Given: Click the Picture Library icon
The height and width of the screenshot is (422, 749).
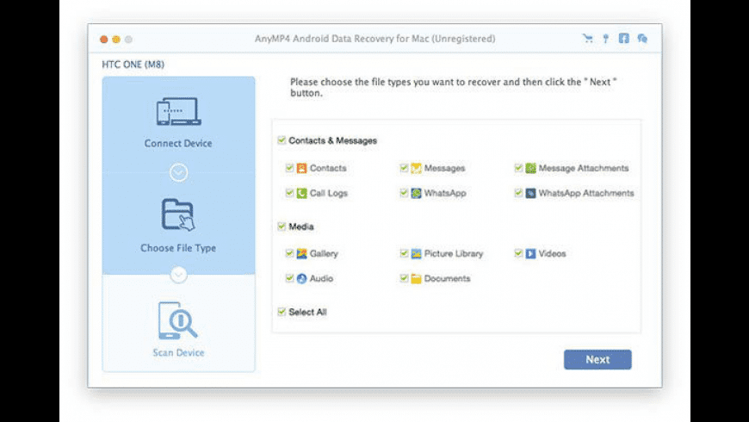Looking at the screenshot, I should (x=416, y=254).
